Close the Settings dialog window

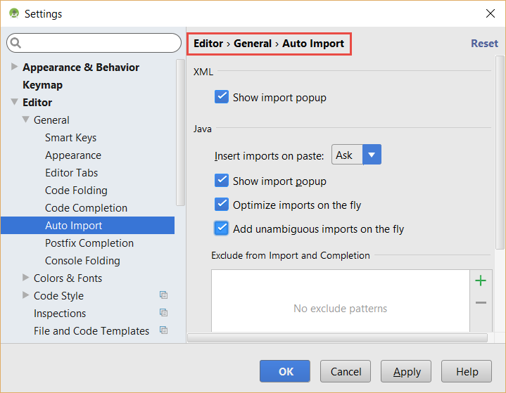pos(491,13)
